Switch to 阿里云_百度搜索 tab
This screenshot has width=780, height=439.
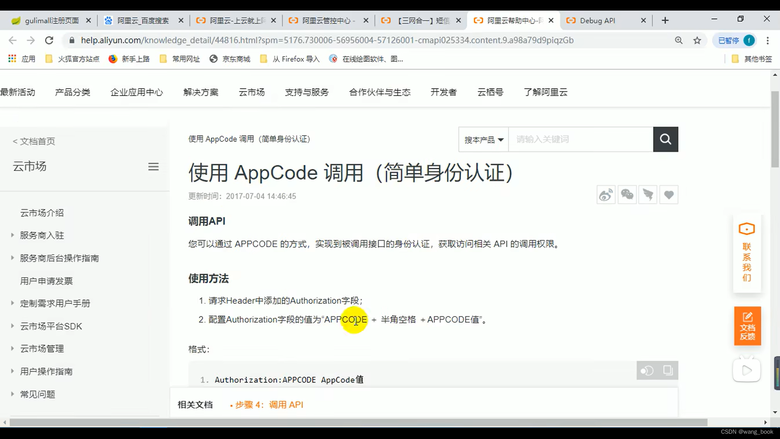coord(143,20)
